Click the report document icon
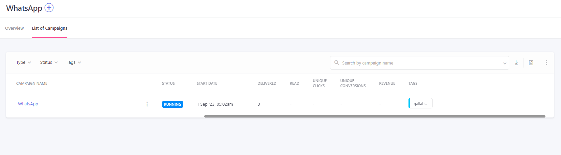The width and height of the screenshot is (561, 155). [531, 63]
